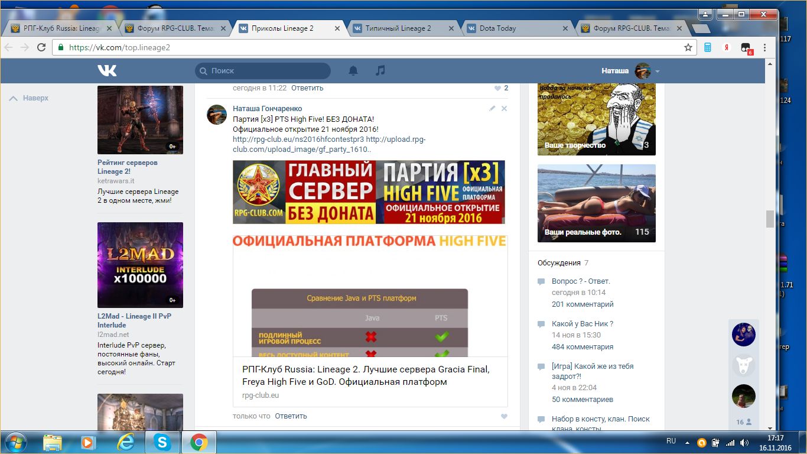
Task: Show hidden tray icons arrow
Action: point(687,442)
